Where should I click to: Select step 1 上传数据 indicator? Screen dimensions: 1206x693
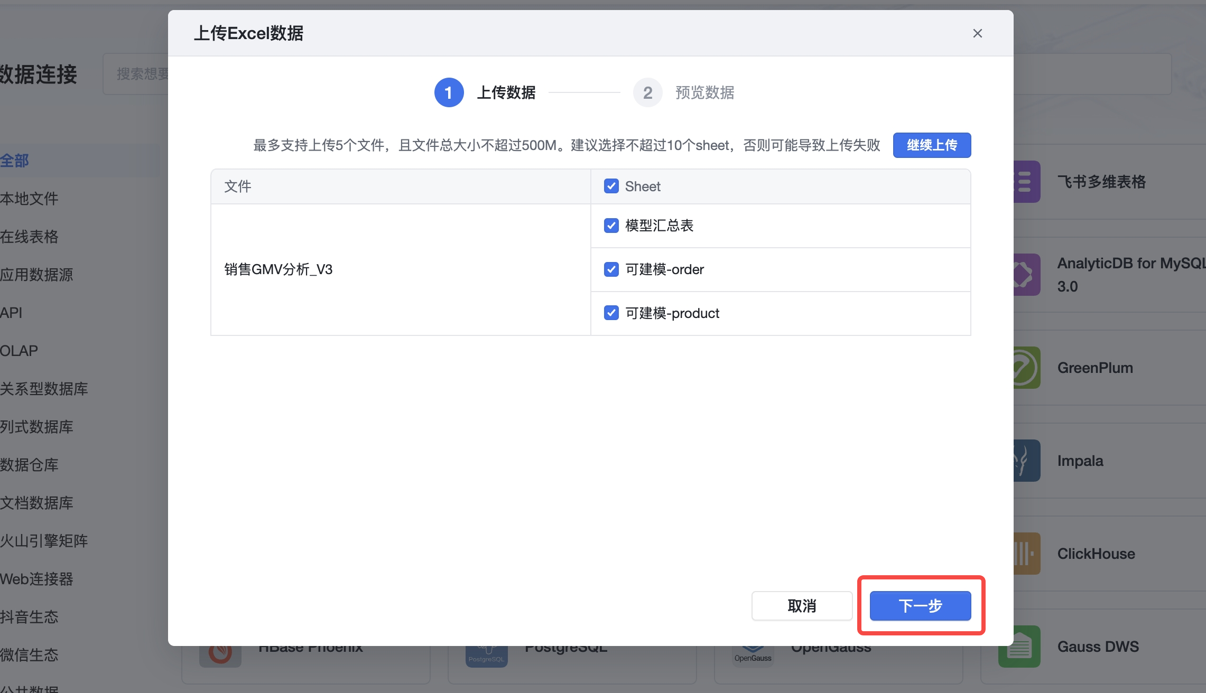click(449, 93)
